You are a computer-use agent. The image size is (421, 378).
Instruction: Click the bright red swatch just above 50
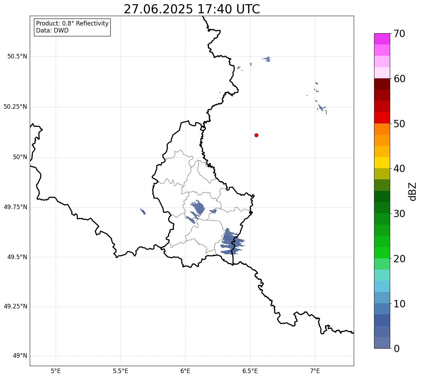pyautogui.click(x=382, y=117)
